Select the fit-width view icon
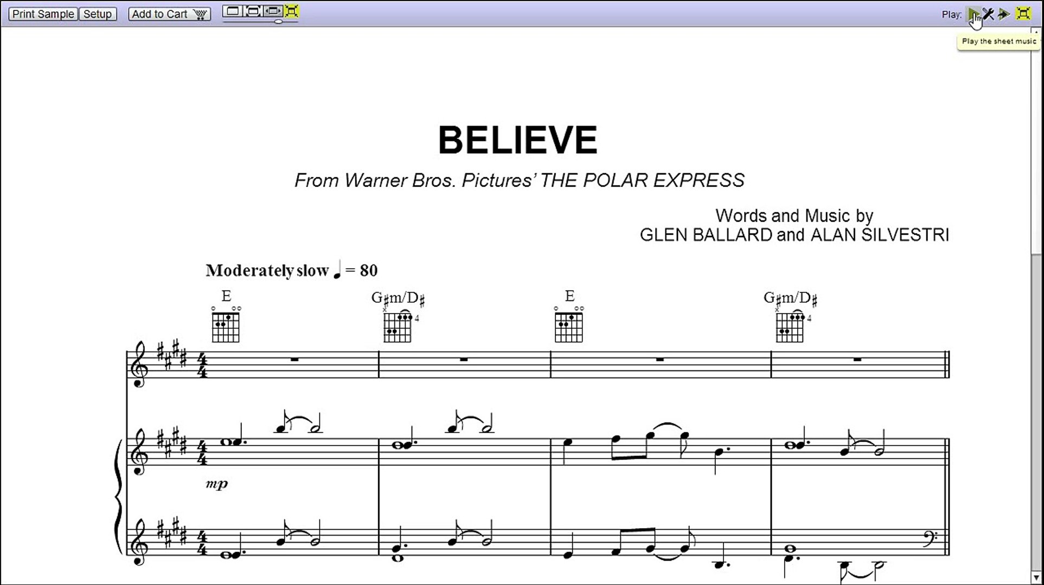1044x585 pixels. tap(273, 11)
